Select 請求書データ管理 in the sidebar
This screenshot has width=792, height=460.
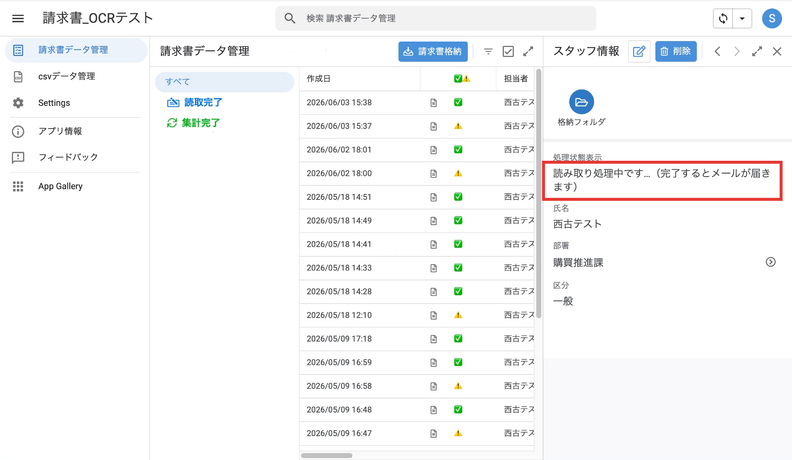click(76, 50)
